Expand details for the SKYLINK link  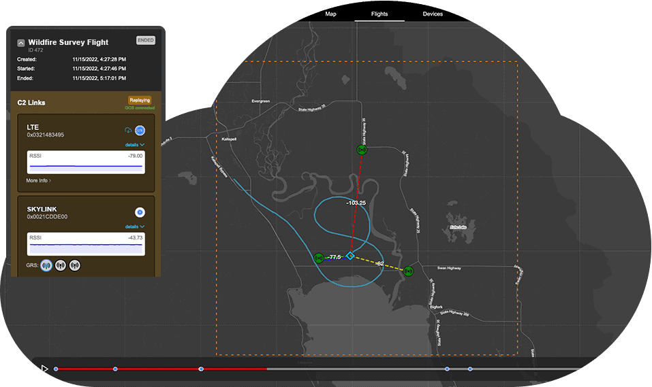pyautogui.click(x=135, y=226)
